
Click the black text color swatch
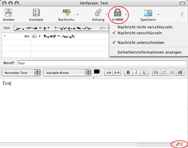tap(96, 72)
